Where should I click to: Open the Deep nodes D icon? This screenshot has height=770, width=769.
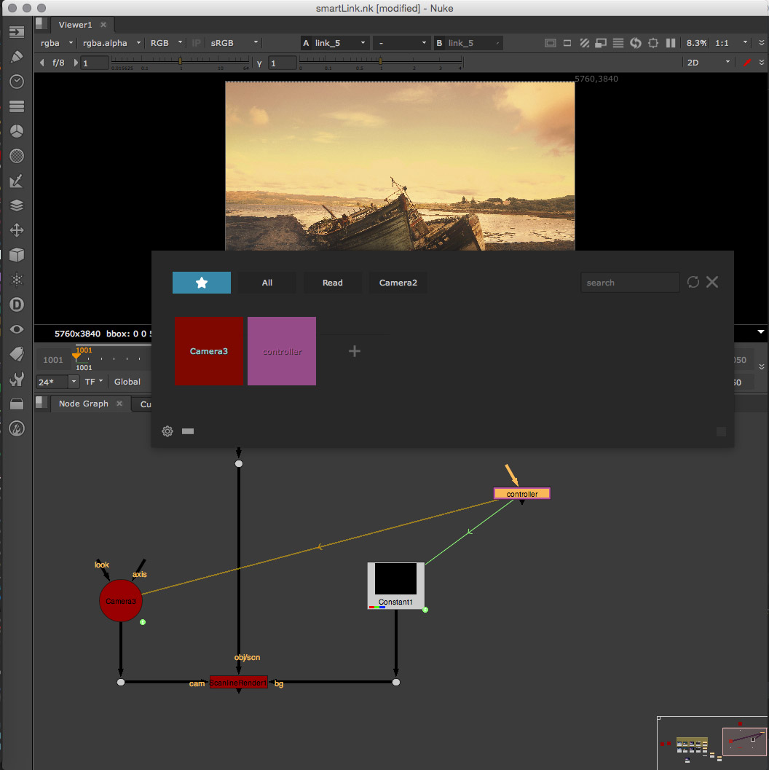click(x=17, y=305)
